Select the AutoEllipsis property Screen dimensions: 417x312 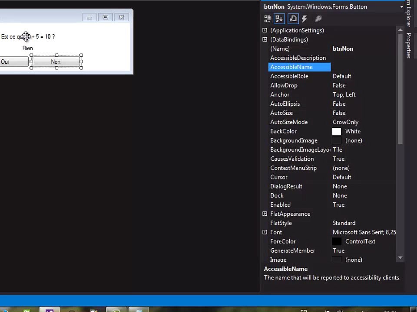click(285, 104)
